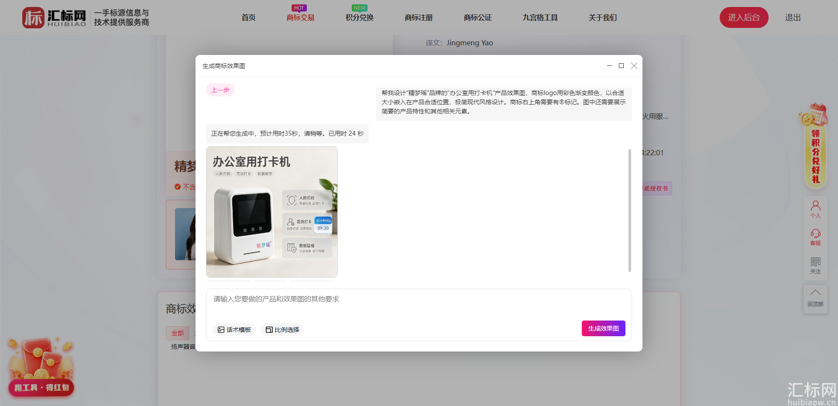Screen dimensions: 838x406
Task: Open the generated 办公室用打卡机 preview image
Action: click(272, 212)
